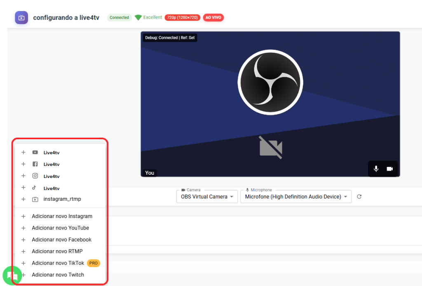Click the Connected status badge

coord(119,17)
